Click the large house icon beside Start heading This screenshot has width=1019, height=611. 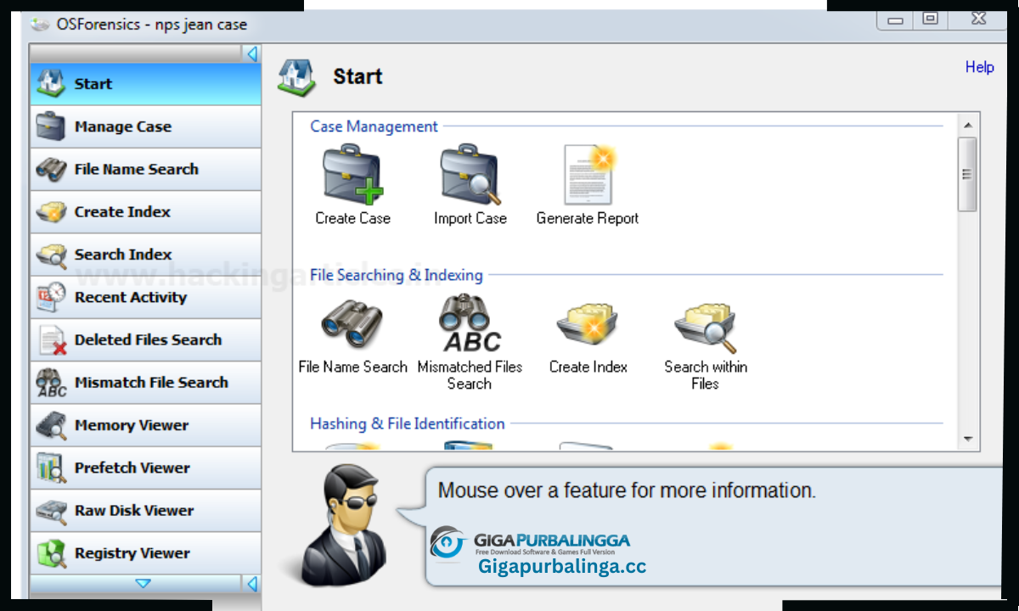[x=296, y=77]
